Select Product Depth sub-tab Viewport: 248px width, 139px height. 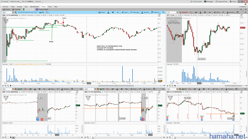(42, 10)
